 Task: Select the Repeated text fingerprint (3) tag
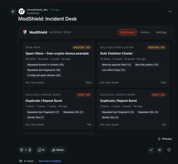click(118, 112)
